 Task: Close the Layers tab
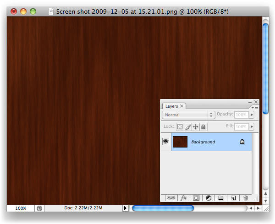pos(182,106)
